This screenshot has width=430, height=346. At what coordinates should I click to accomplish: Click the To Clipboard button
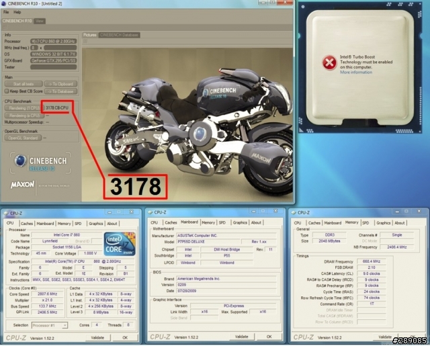coord(60,84)
